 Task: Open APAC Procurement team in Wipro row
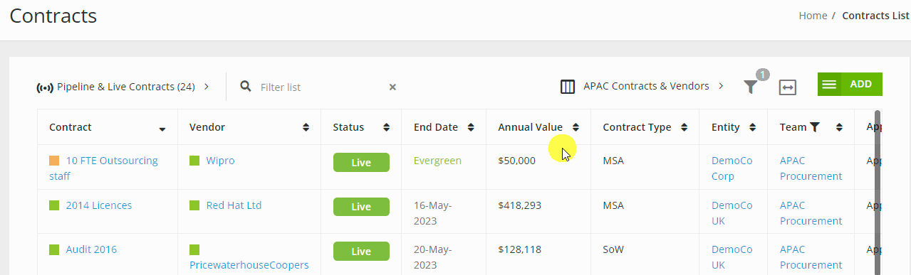click(811, 168)
